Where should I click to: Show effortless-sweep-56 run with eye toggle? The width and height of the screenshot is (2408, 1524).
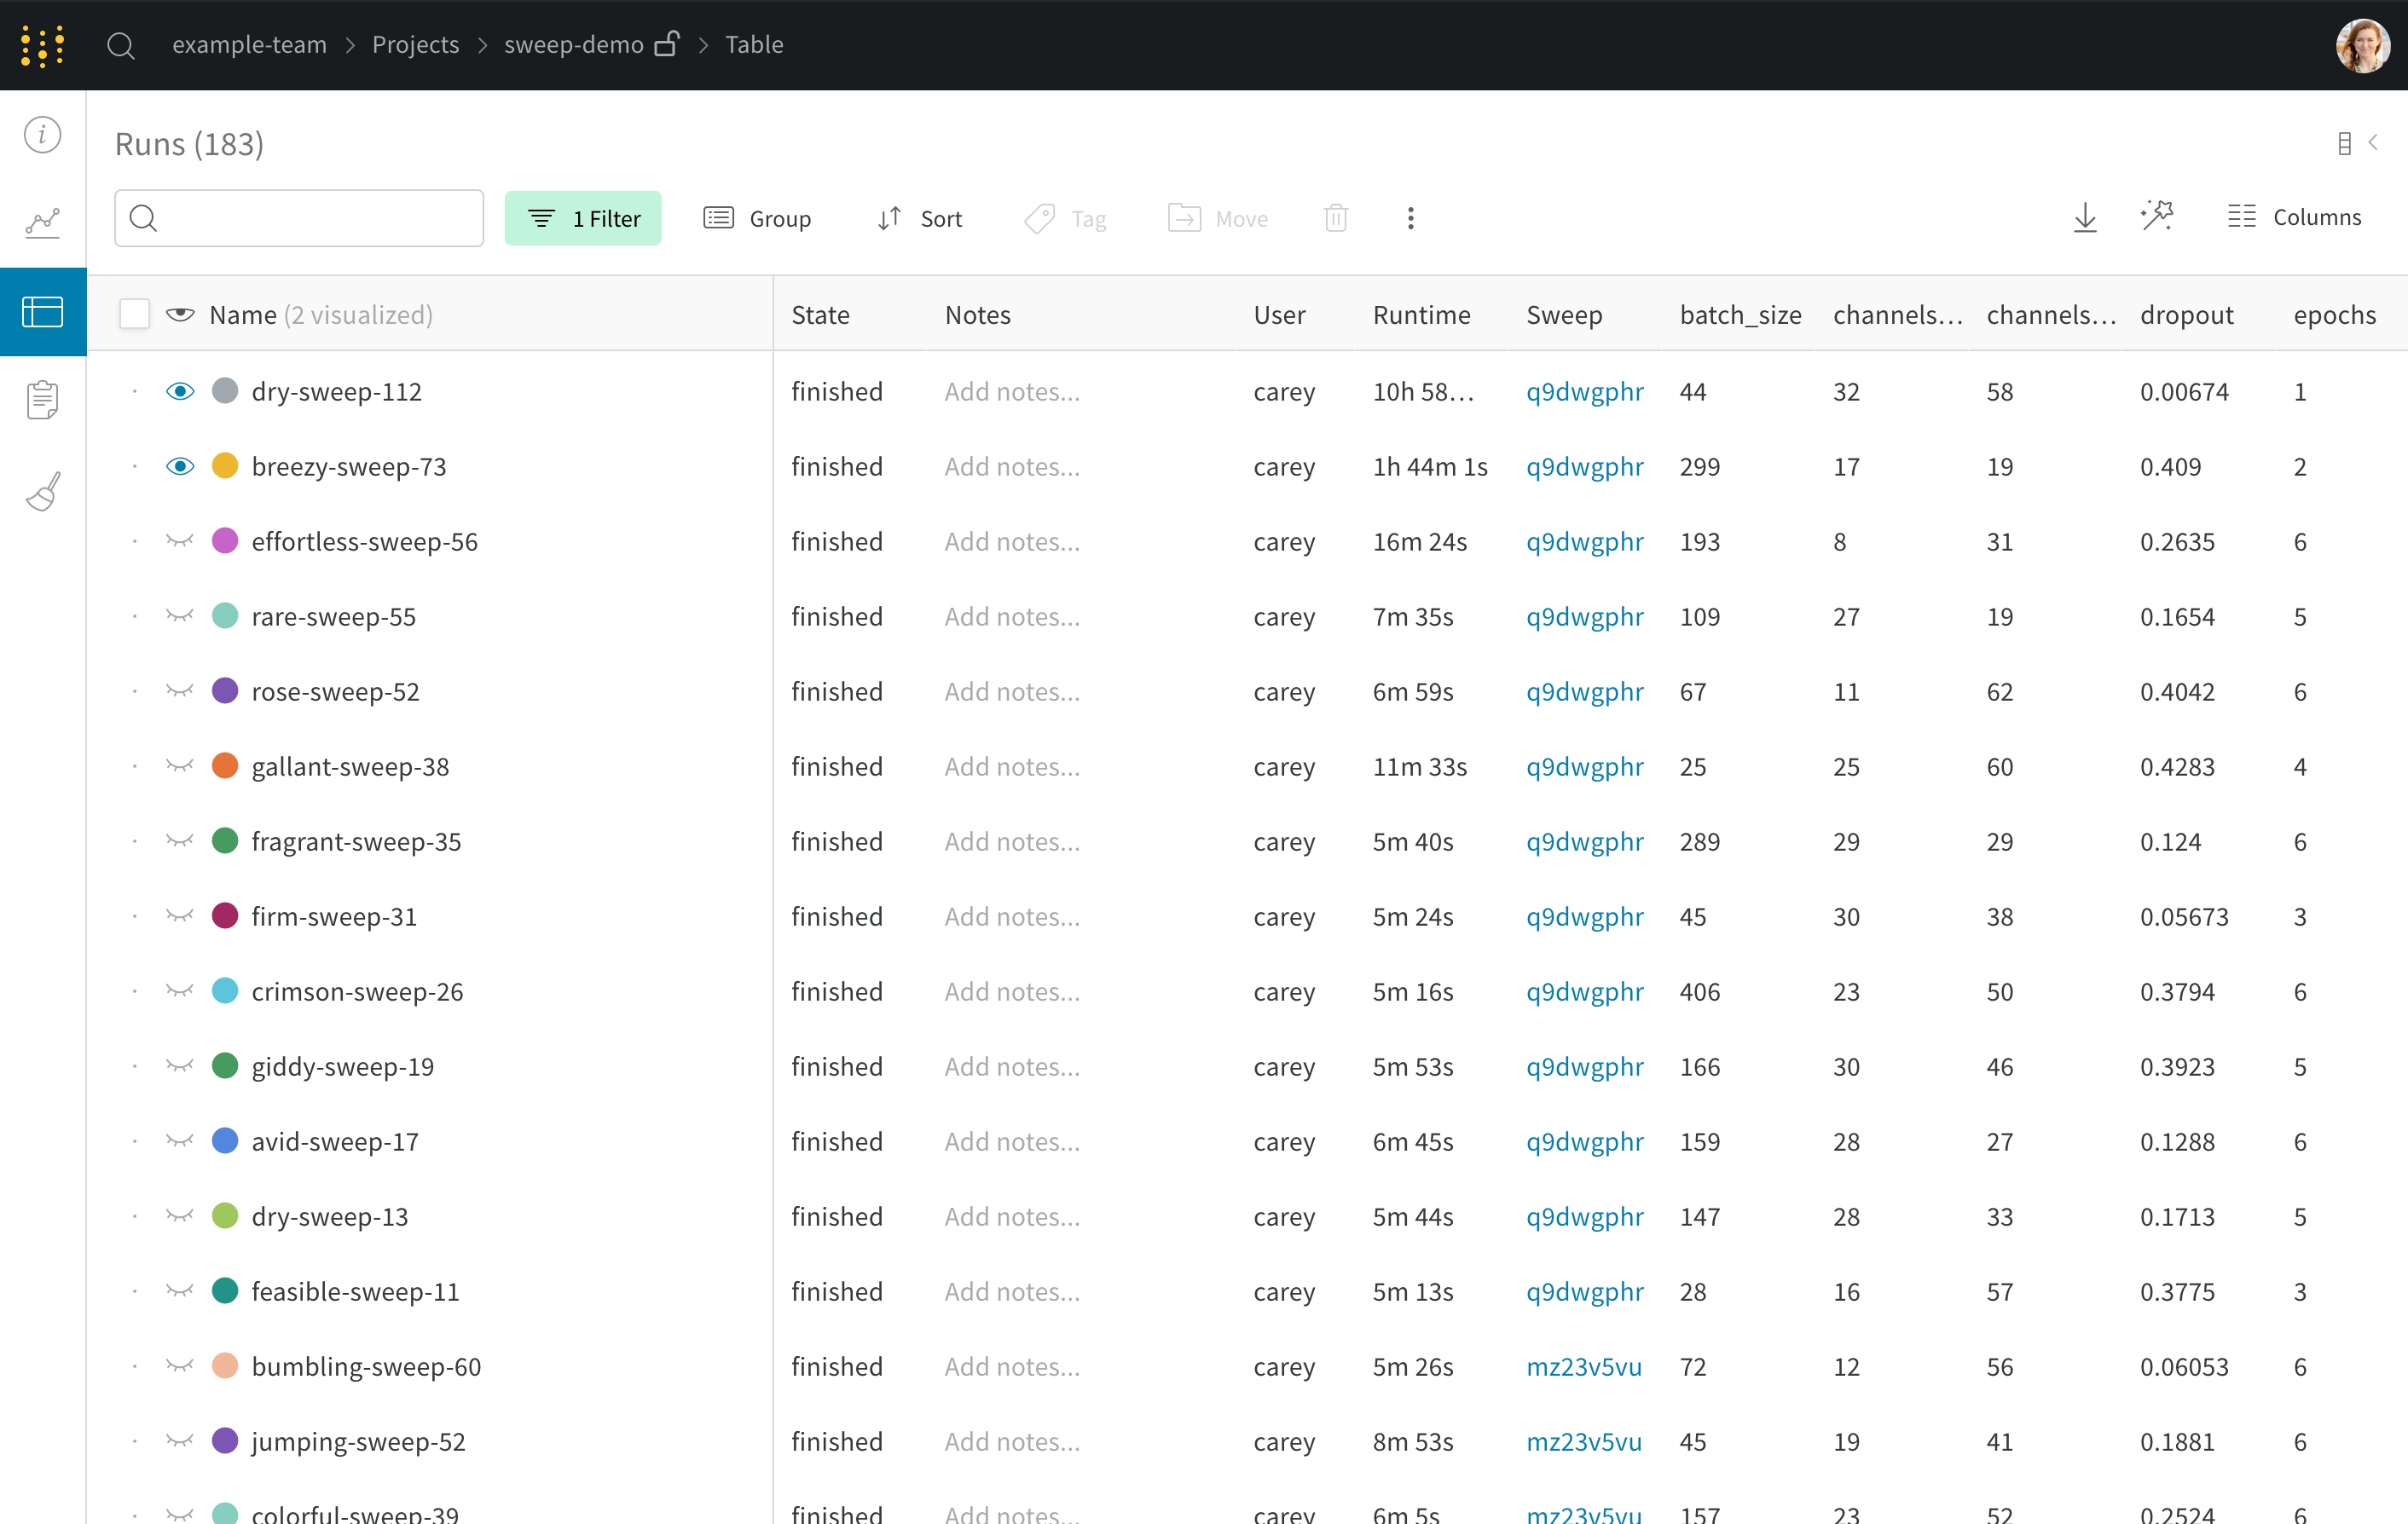click(180, 540)
